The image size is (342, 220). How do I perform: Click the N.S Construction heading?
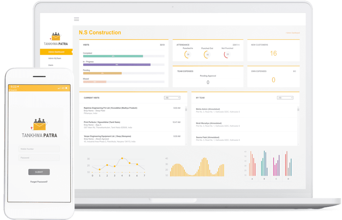(100, 33)
